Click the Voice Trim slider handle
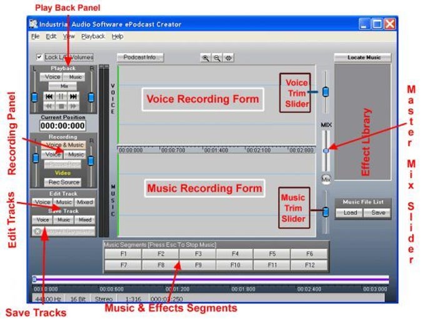The image size is (425, 319). 326,92
